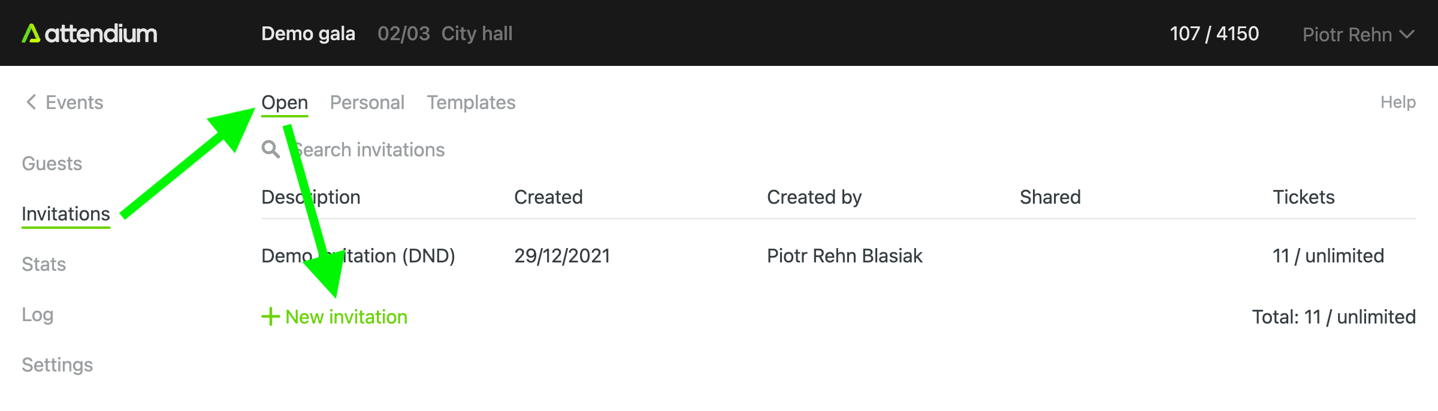Open the Stats section
The width and height of the screenshot is (1438, 411).
point(44,264)
